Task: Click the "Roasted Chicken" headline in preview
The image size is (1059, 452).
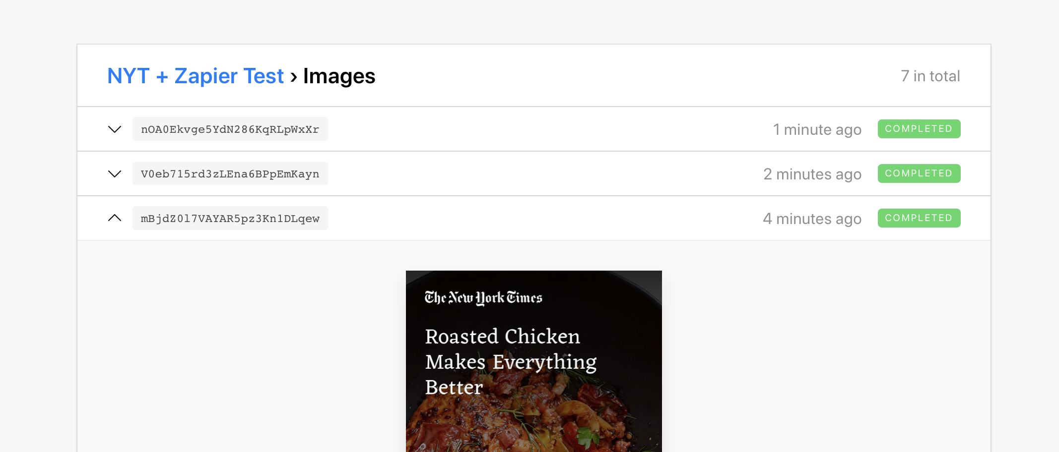Action: coord(502,337)
